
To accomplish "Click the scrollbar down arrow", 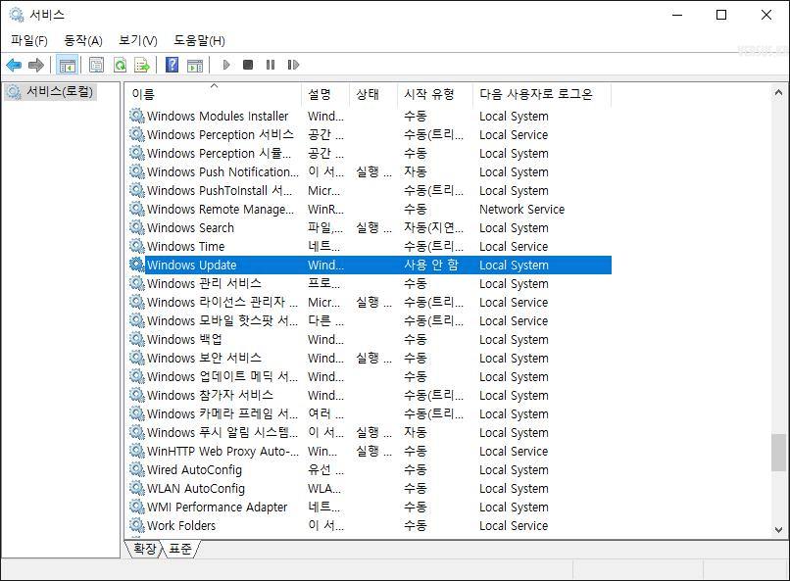I will (778, 530).
